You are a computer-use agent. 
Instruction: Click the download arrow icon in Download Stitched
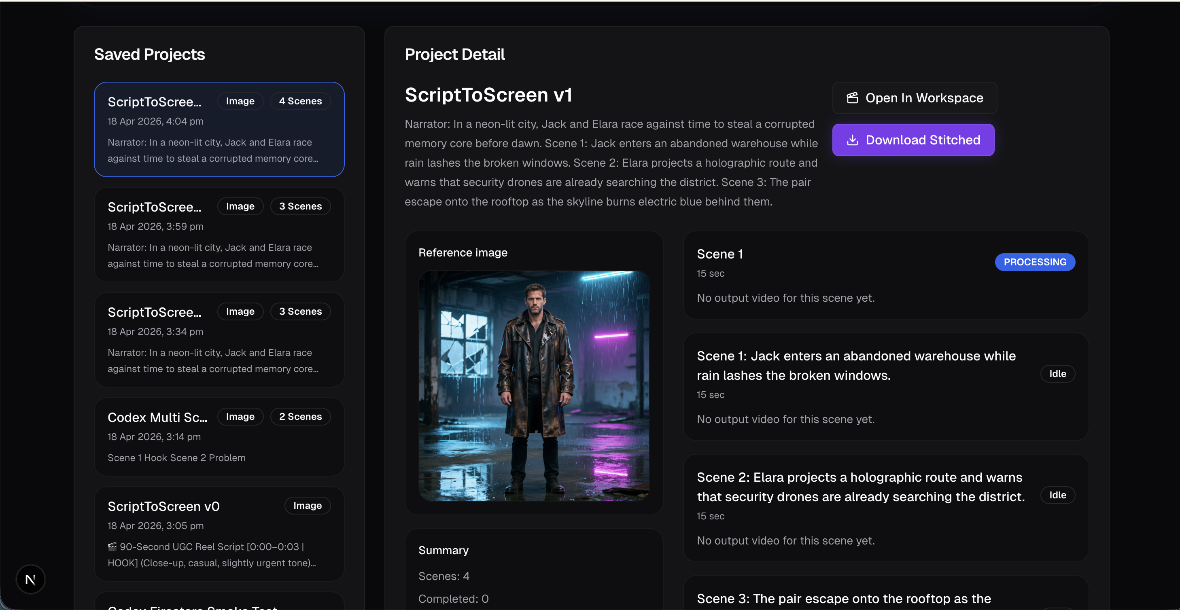point(852,140)
